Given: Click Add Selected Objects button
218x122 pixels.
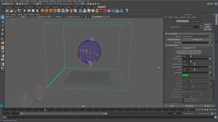Looking at the screenshot, I should pyautogui.click(x=174, y=40).
